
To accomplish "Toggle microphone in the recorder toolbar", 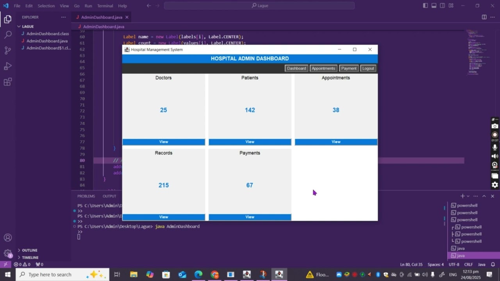I will (x=495, y=147).
